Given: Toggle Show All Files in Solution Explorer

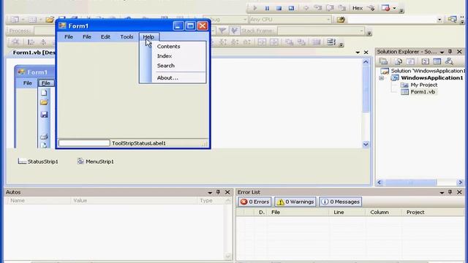Looking at the screenshot, I should coord(399,61).
